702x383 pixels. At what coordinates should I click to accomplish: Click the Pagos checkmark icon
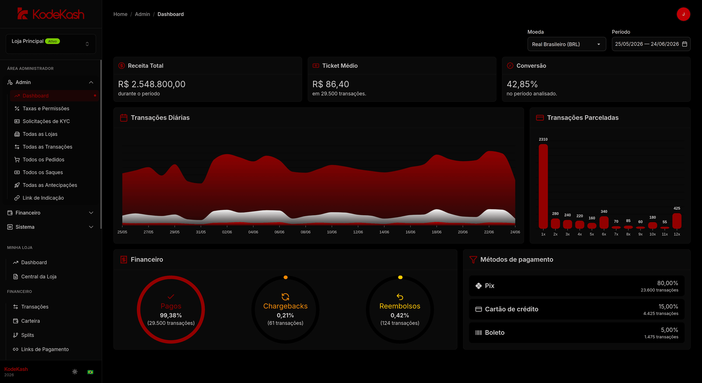click(171, 296)
